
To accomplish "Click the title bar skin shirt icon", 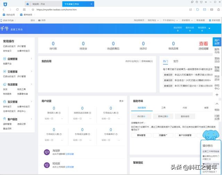I will coord(201,2).
